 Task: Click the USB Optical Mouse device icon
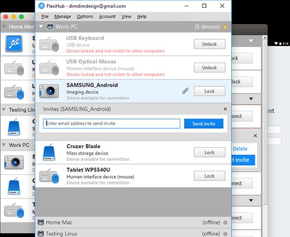click(x=49, y=68)
